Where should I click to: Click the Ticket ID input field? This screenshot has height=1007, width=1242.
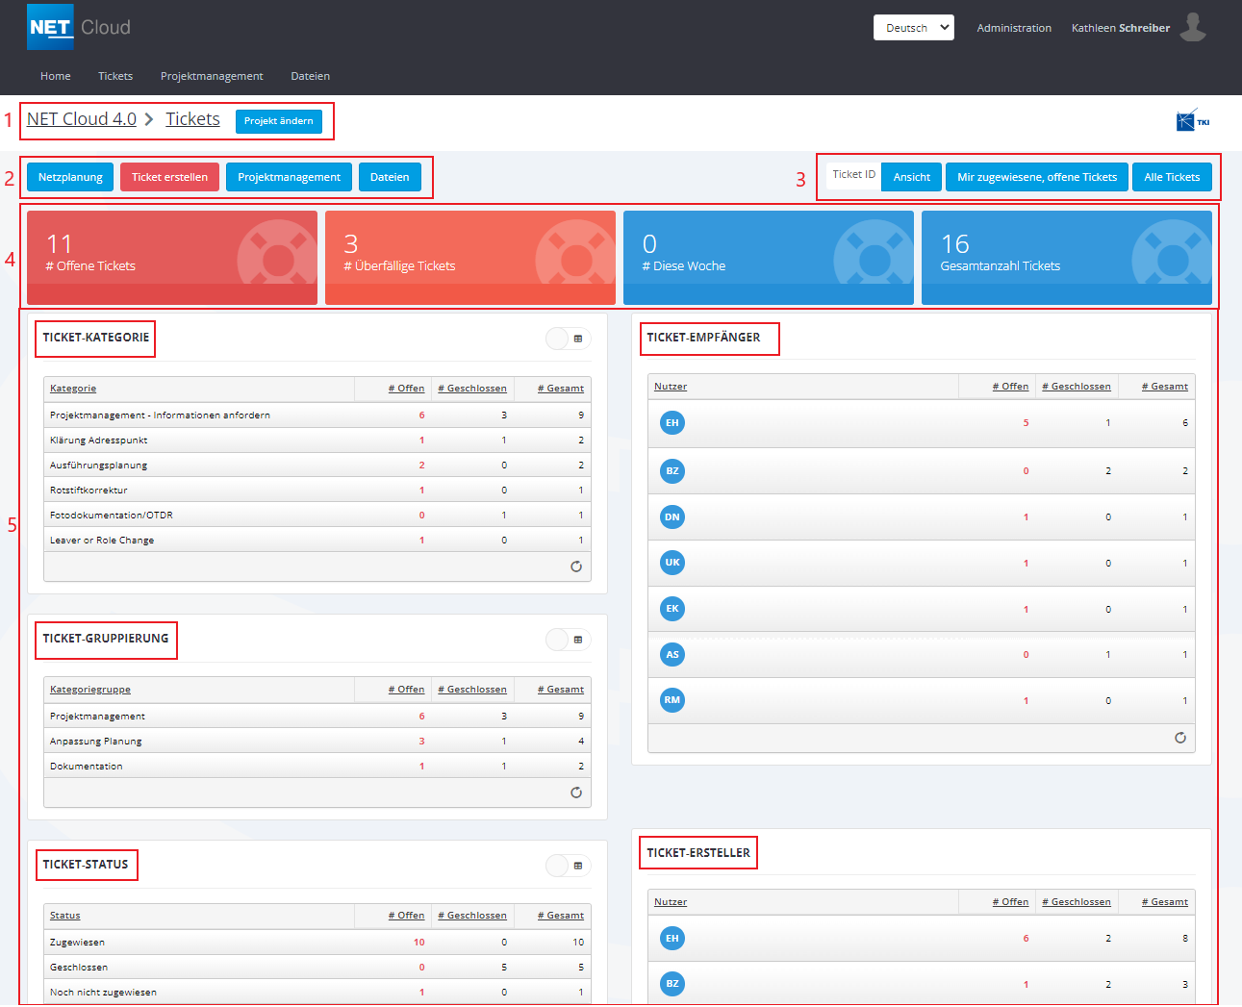click(x=853, y=175)
